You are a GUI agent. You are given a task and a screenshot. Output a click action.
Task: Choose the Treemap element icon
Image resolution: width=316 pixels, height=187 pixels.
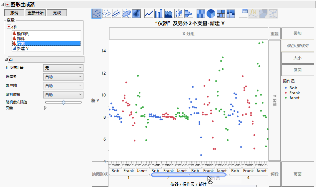click(x=221, y=13)
